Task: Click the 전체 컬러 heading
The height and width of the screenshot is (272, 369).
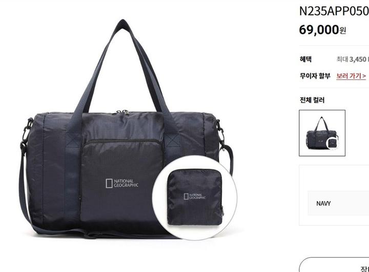Action: pyautogui.click(x=312, y=100)
